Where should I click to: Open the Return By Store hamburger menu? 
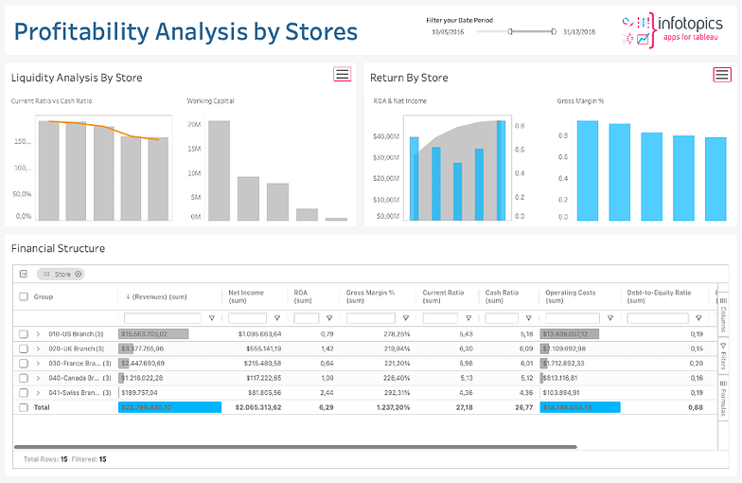pyautogui.click(x=722, y=75)
